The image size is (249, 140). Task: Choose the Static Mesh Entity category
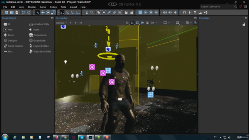[x=40, y=51]
